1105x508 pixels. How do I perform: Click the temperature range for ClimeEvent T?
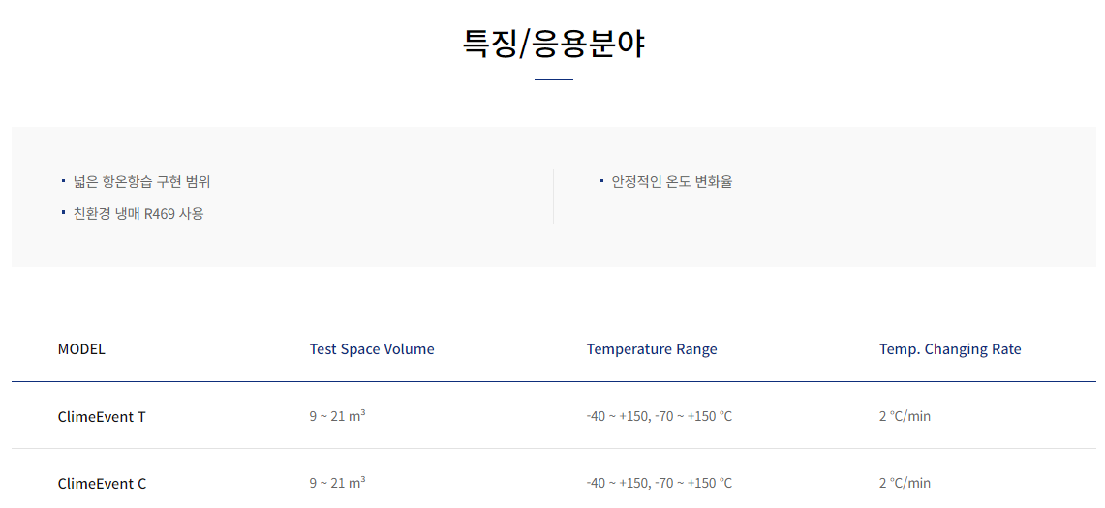click(x=659, y=416)
